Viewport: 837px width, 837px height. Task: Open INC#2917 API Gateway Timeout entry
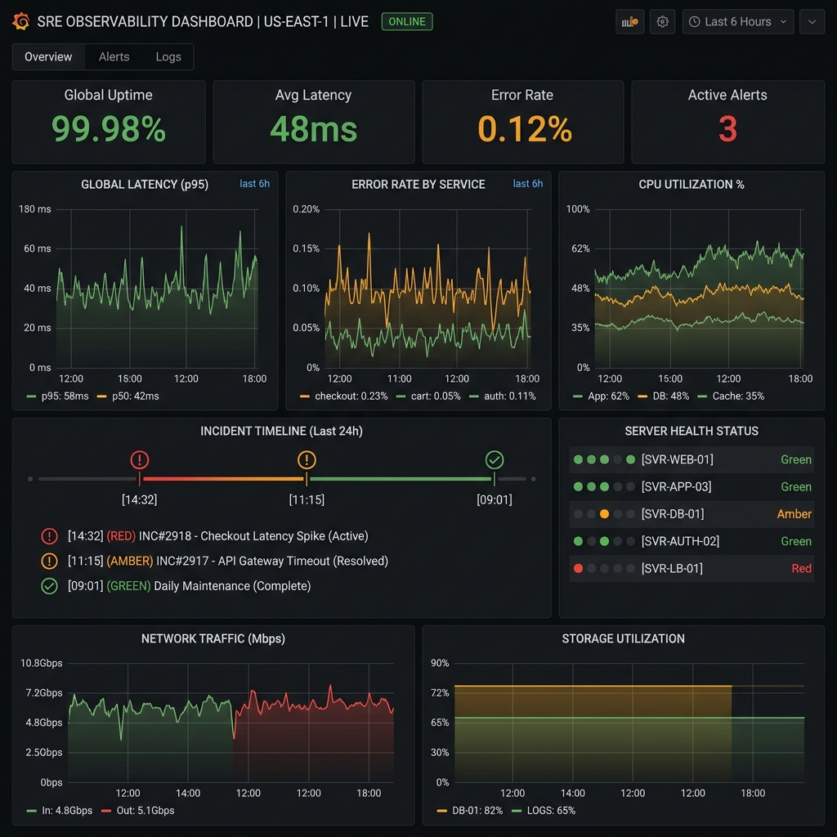[228, 561]
